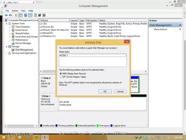Open File Explorer from the taskbar
This screenshot has height=140, width=186.
coord(20,137)
